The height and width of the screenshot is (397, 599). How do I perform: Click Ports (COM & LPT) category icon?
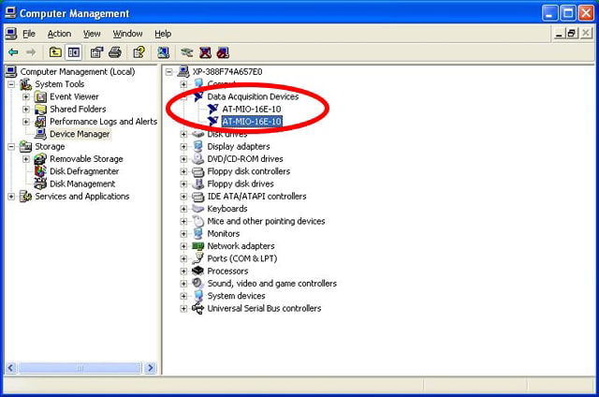[198, 258]
